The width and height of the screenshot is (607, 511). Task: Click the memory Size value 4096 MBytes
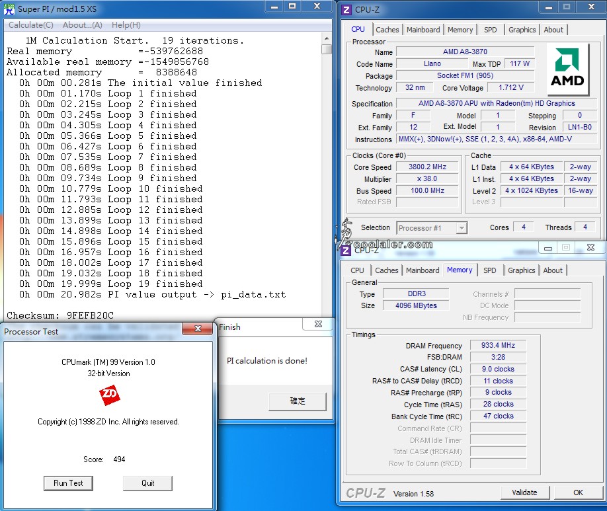[x=417, y=305]
